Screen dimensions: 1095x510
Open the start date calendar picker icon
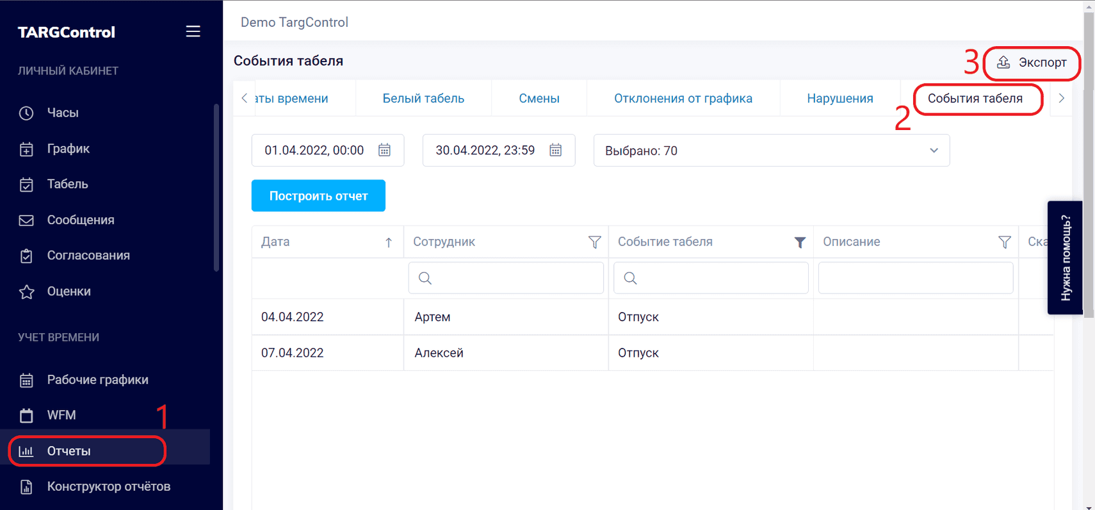[x=384, y=150]
